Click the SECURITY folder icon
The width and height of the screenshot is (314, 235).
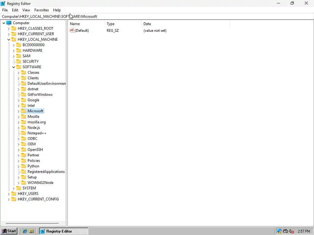tap(19, 61)
